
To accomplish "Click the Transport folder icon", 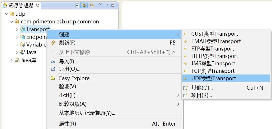I will 23,29.
